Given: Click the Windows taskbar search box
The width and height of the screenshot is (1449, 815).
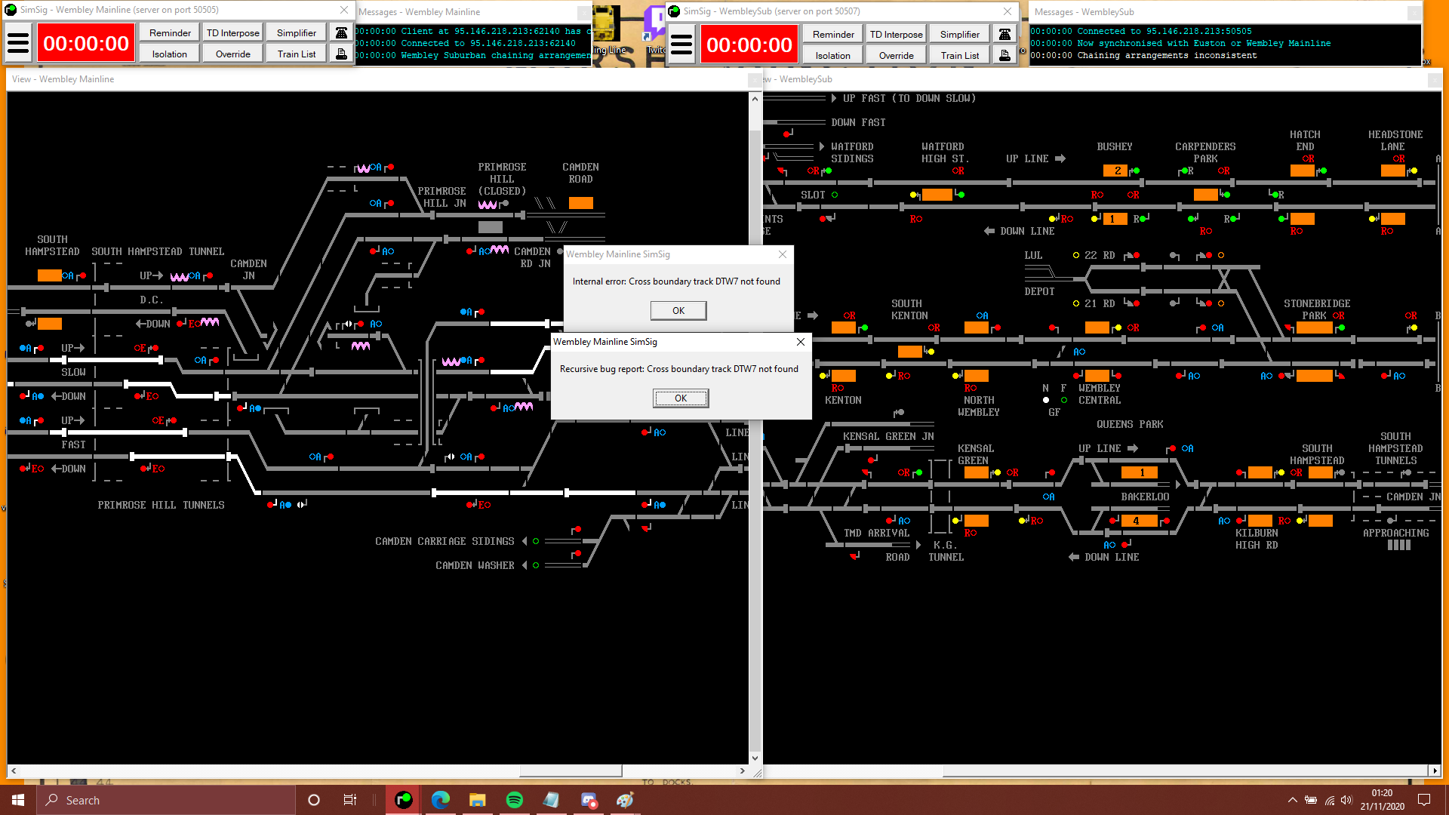Looking at the screenshot, I should click(166, 800).
